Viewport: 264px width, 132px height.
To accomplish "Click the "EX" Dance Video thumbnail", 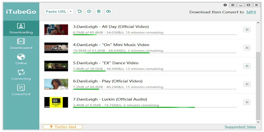I will click(x=56, y=66).
